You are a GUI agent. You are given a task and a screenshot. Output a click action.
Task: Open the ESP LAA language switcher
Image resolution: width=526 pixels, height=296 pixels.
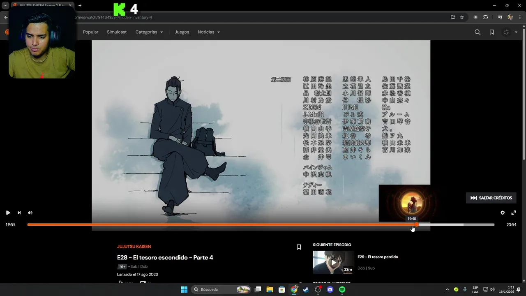coord(475,289)
